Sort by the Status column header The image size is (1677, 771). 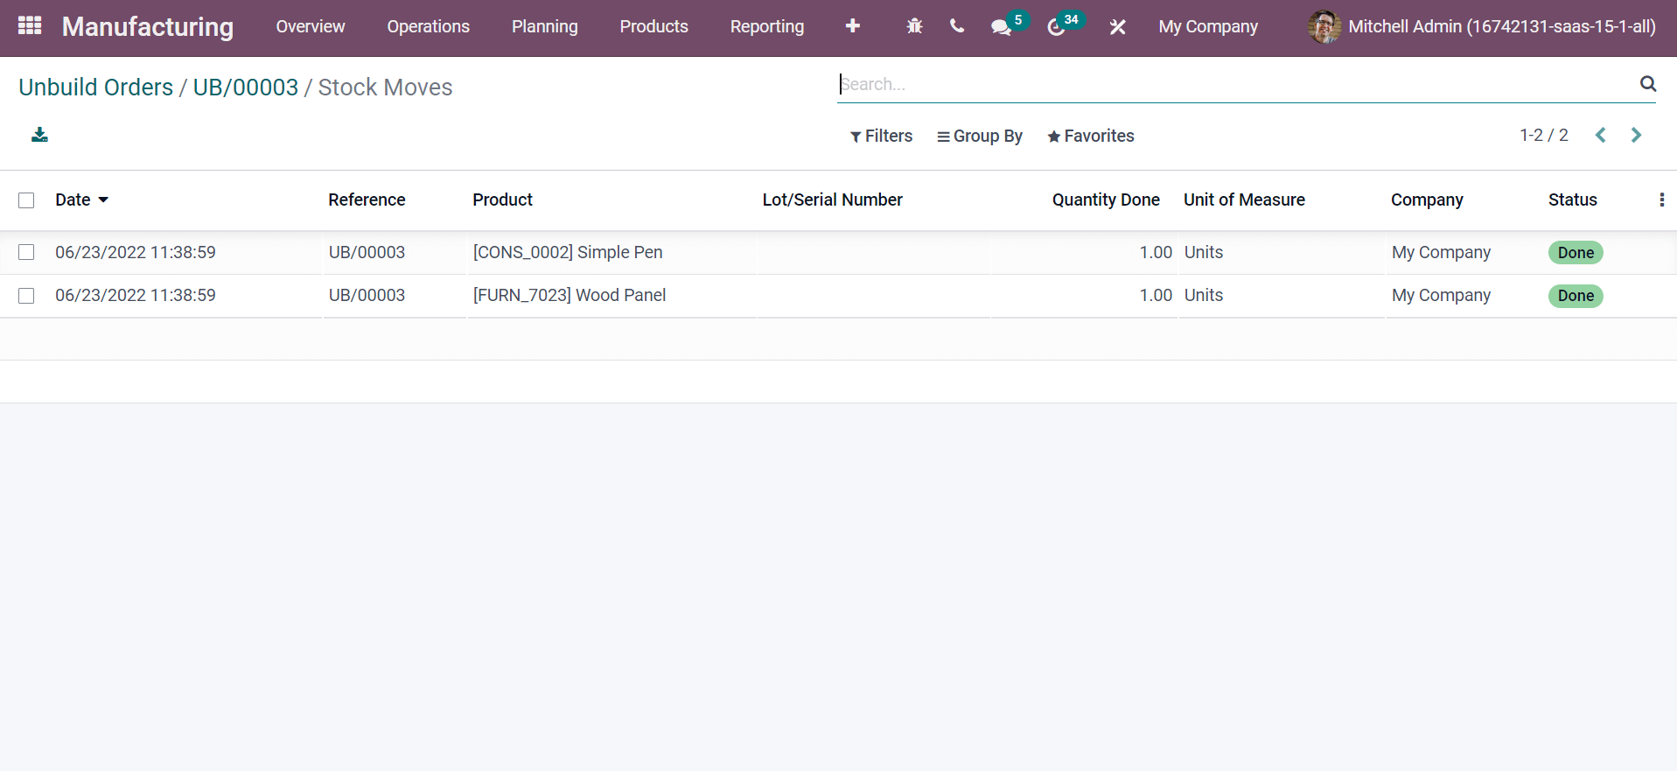[1573, 200]
